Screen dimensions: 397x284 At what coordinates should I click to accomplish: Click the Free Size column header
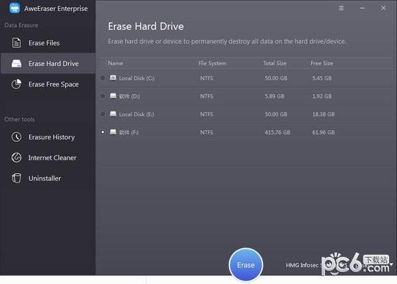[322, 63]
